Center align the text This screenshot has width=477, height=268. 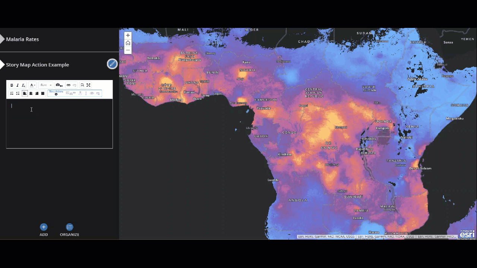(31, 93)
